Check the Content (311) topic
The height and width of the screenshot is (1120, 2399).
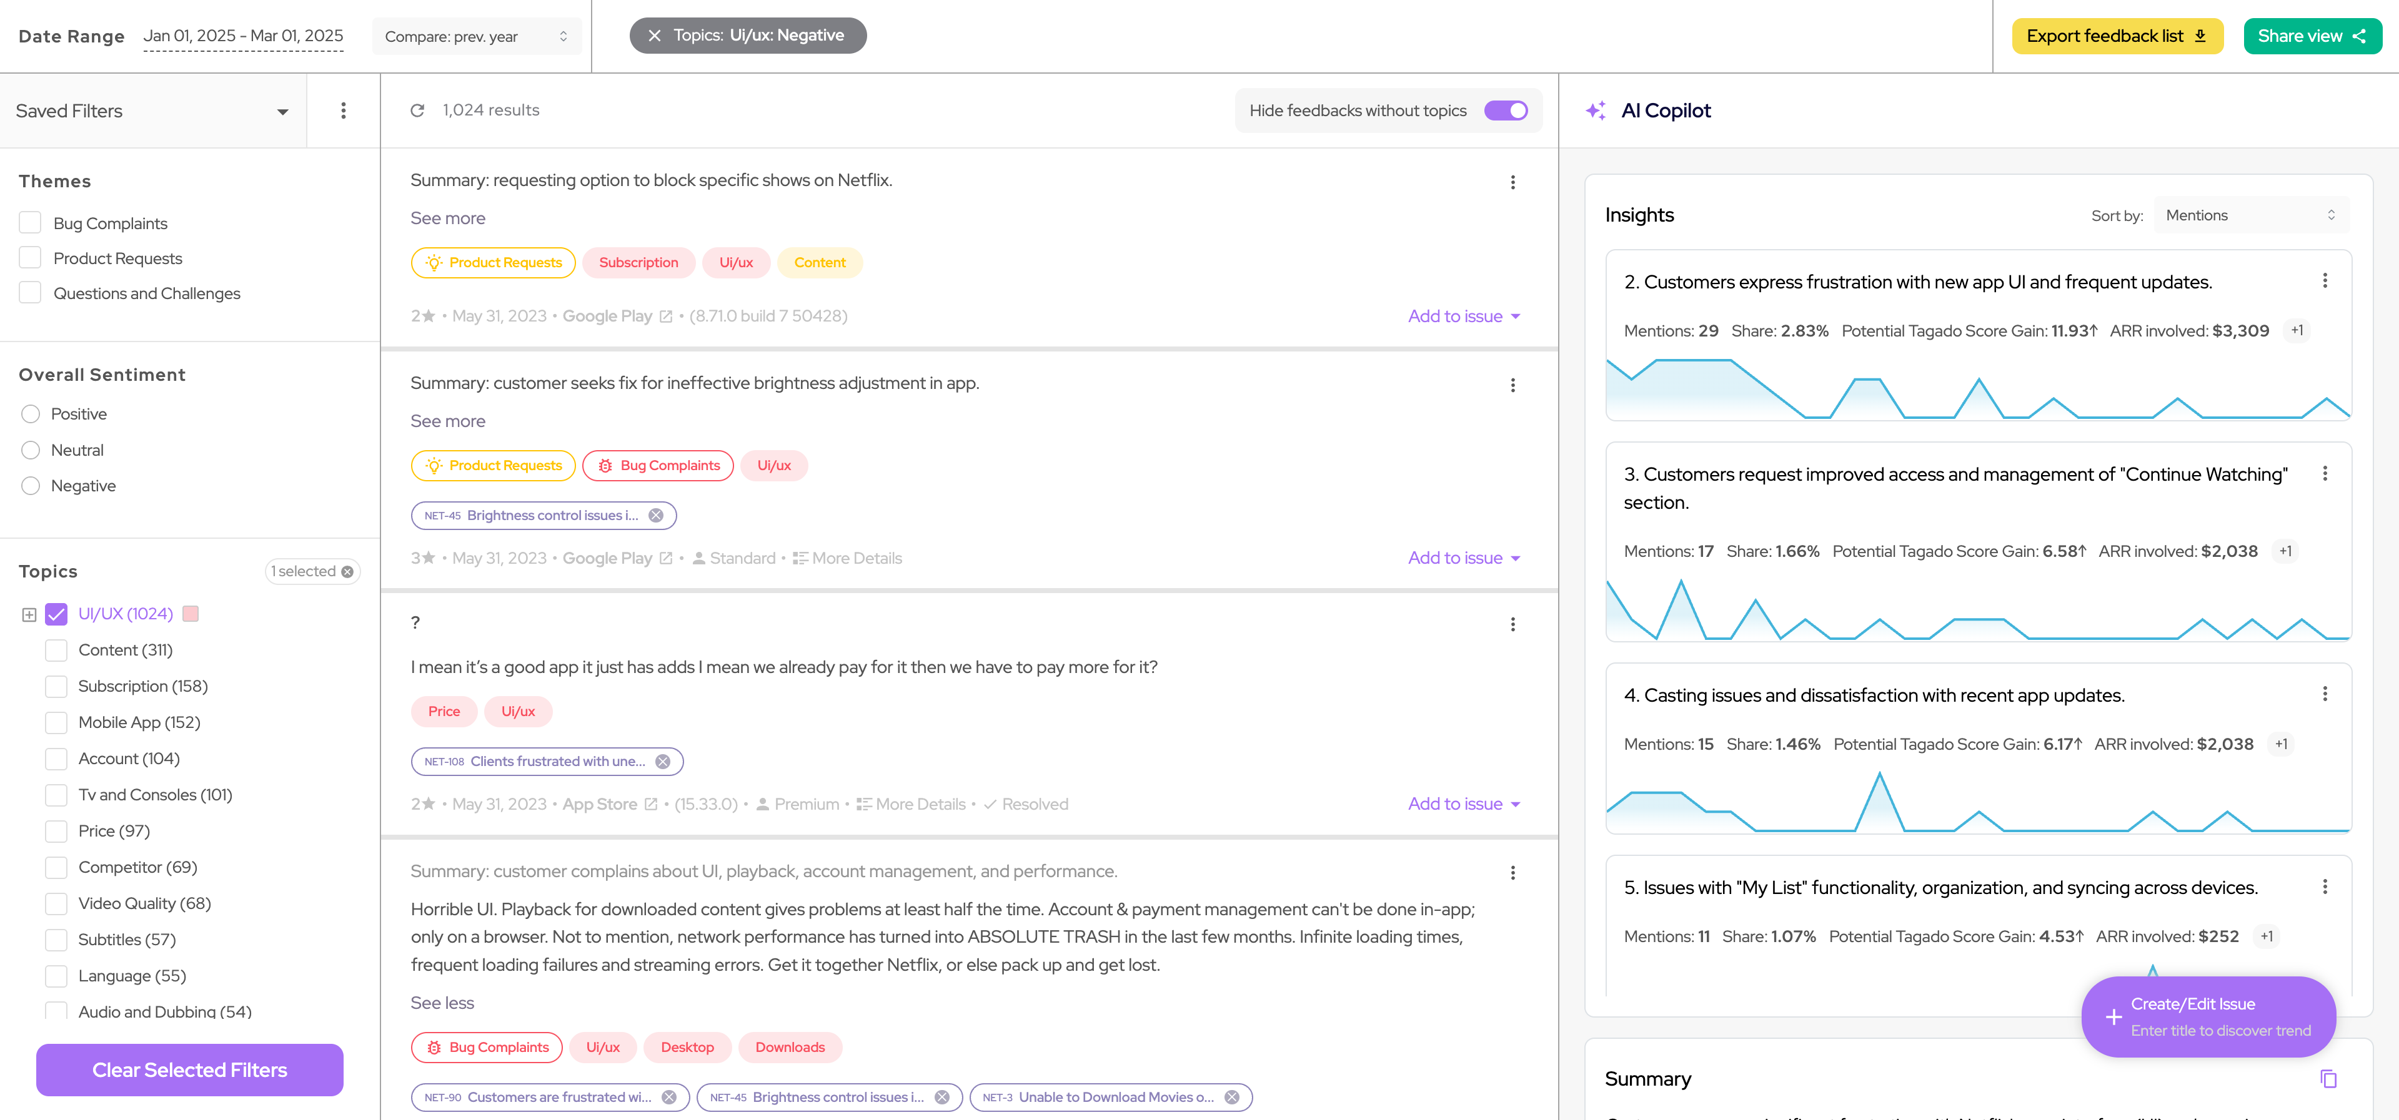click(x=56, y=651)
